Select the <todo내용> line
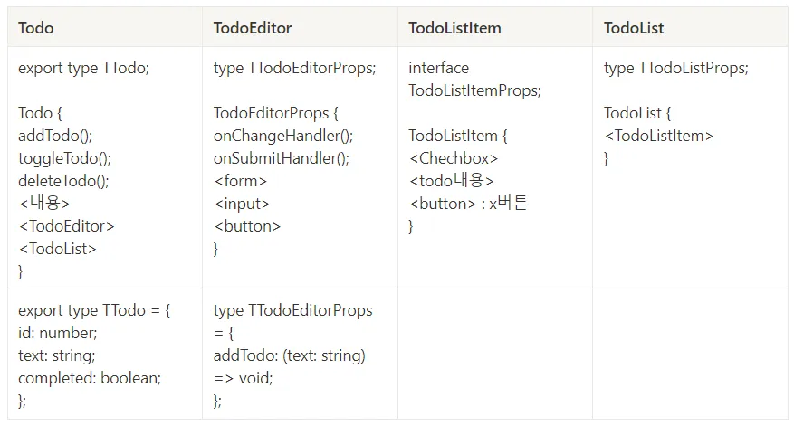This screenshot has height=426, width=794. tap(452, 181)
